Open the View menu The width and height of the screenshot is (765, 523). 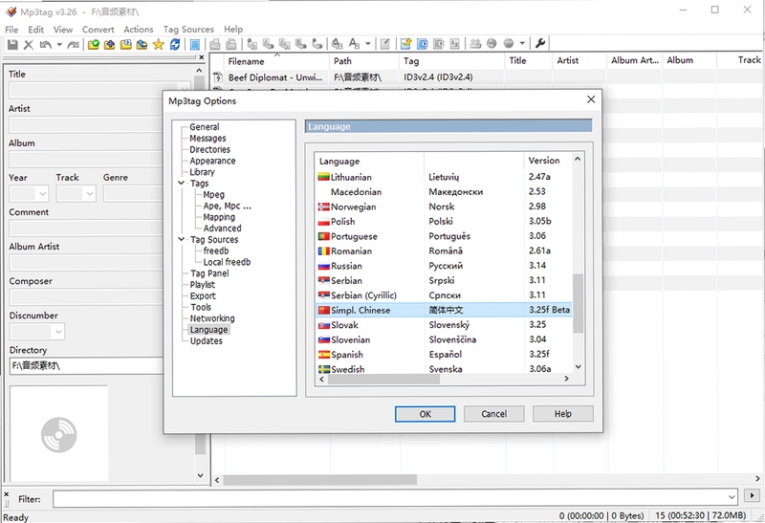click(63, 30)
